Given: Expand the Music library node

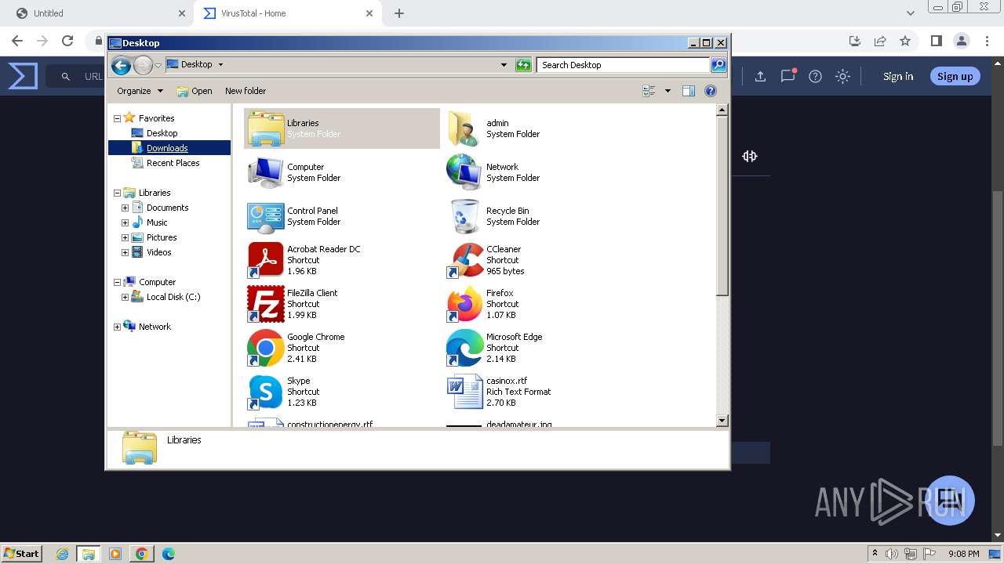Looking at the screenshot, I should [125, 222].
